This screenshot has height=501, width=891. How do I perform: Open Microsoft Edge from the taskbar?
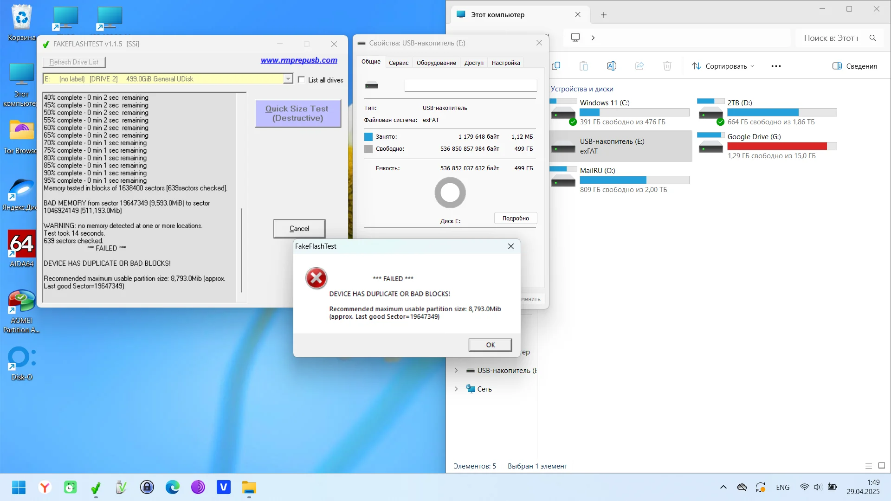tap(173, 487)
